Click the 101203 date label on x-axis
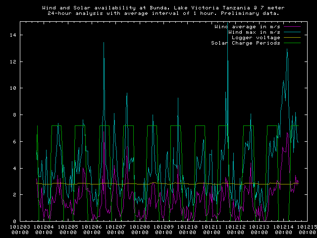Image resolution: width=317 pixels, height=238 pixels. (20, 227)
